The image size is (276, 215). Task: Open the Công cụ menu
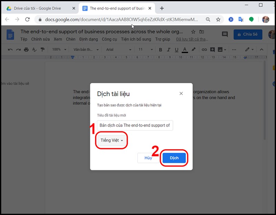point(109,39)
